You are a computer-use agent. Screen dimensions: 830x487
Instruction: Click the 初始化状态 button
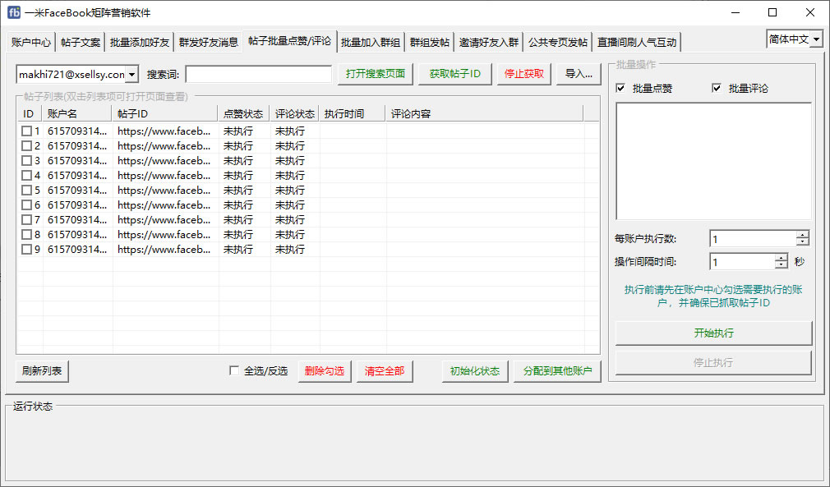tap(475, 370)
